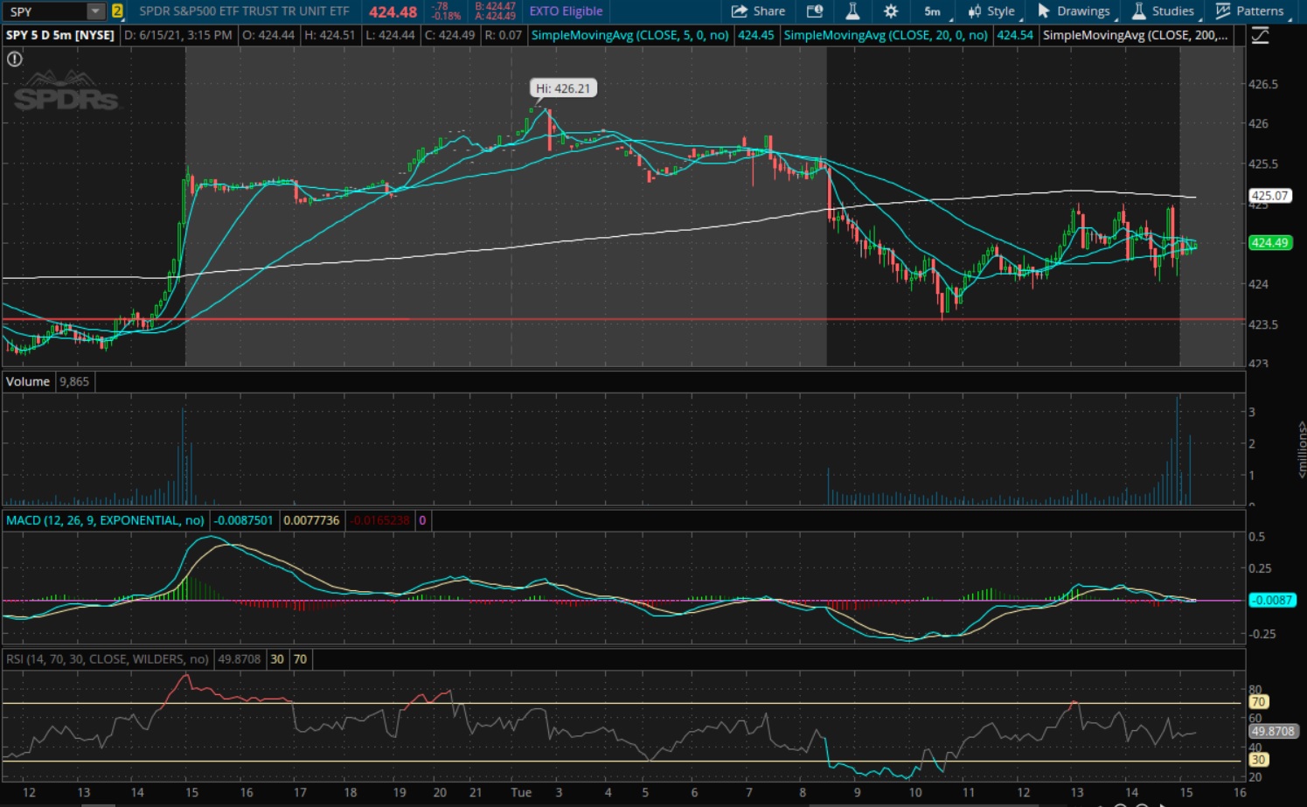Click the Tue label on time axis

tap(521, 792)
